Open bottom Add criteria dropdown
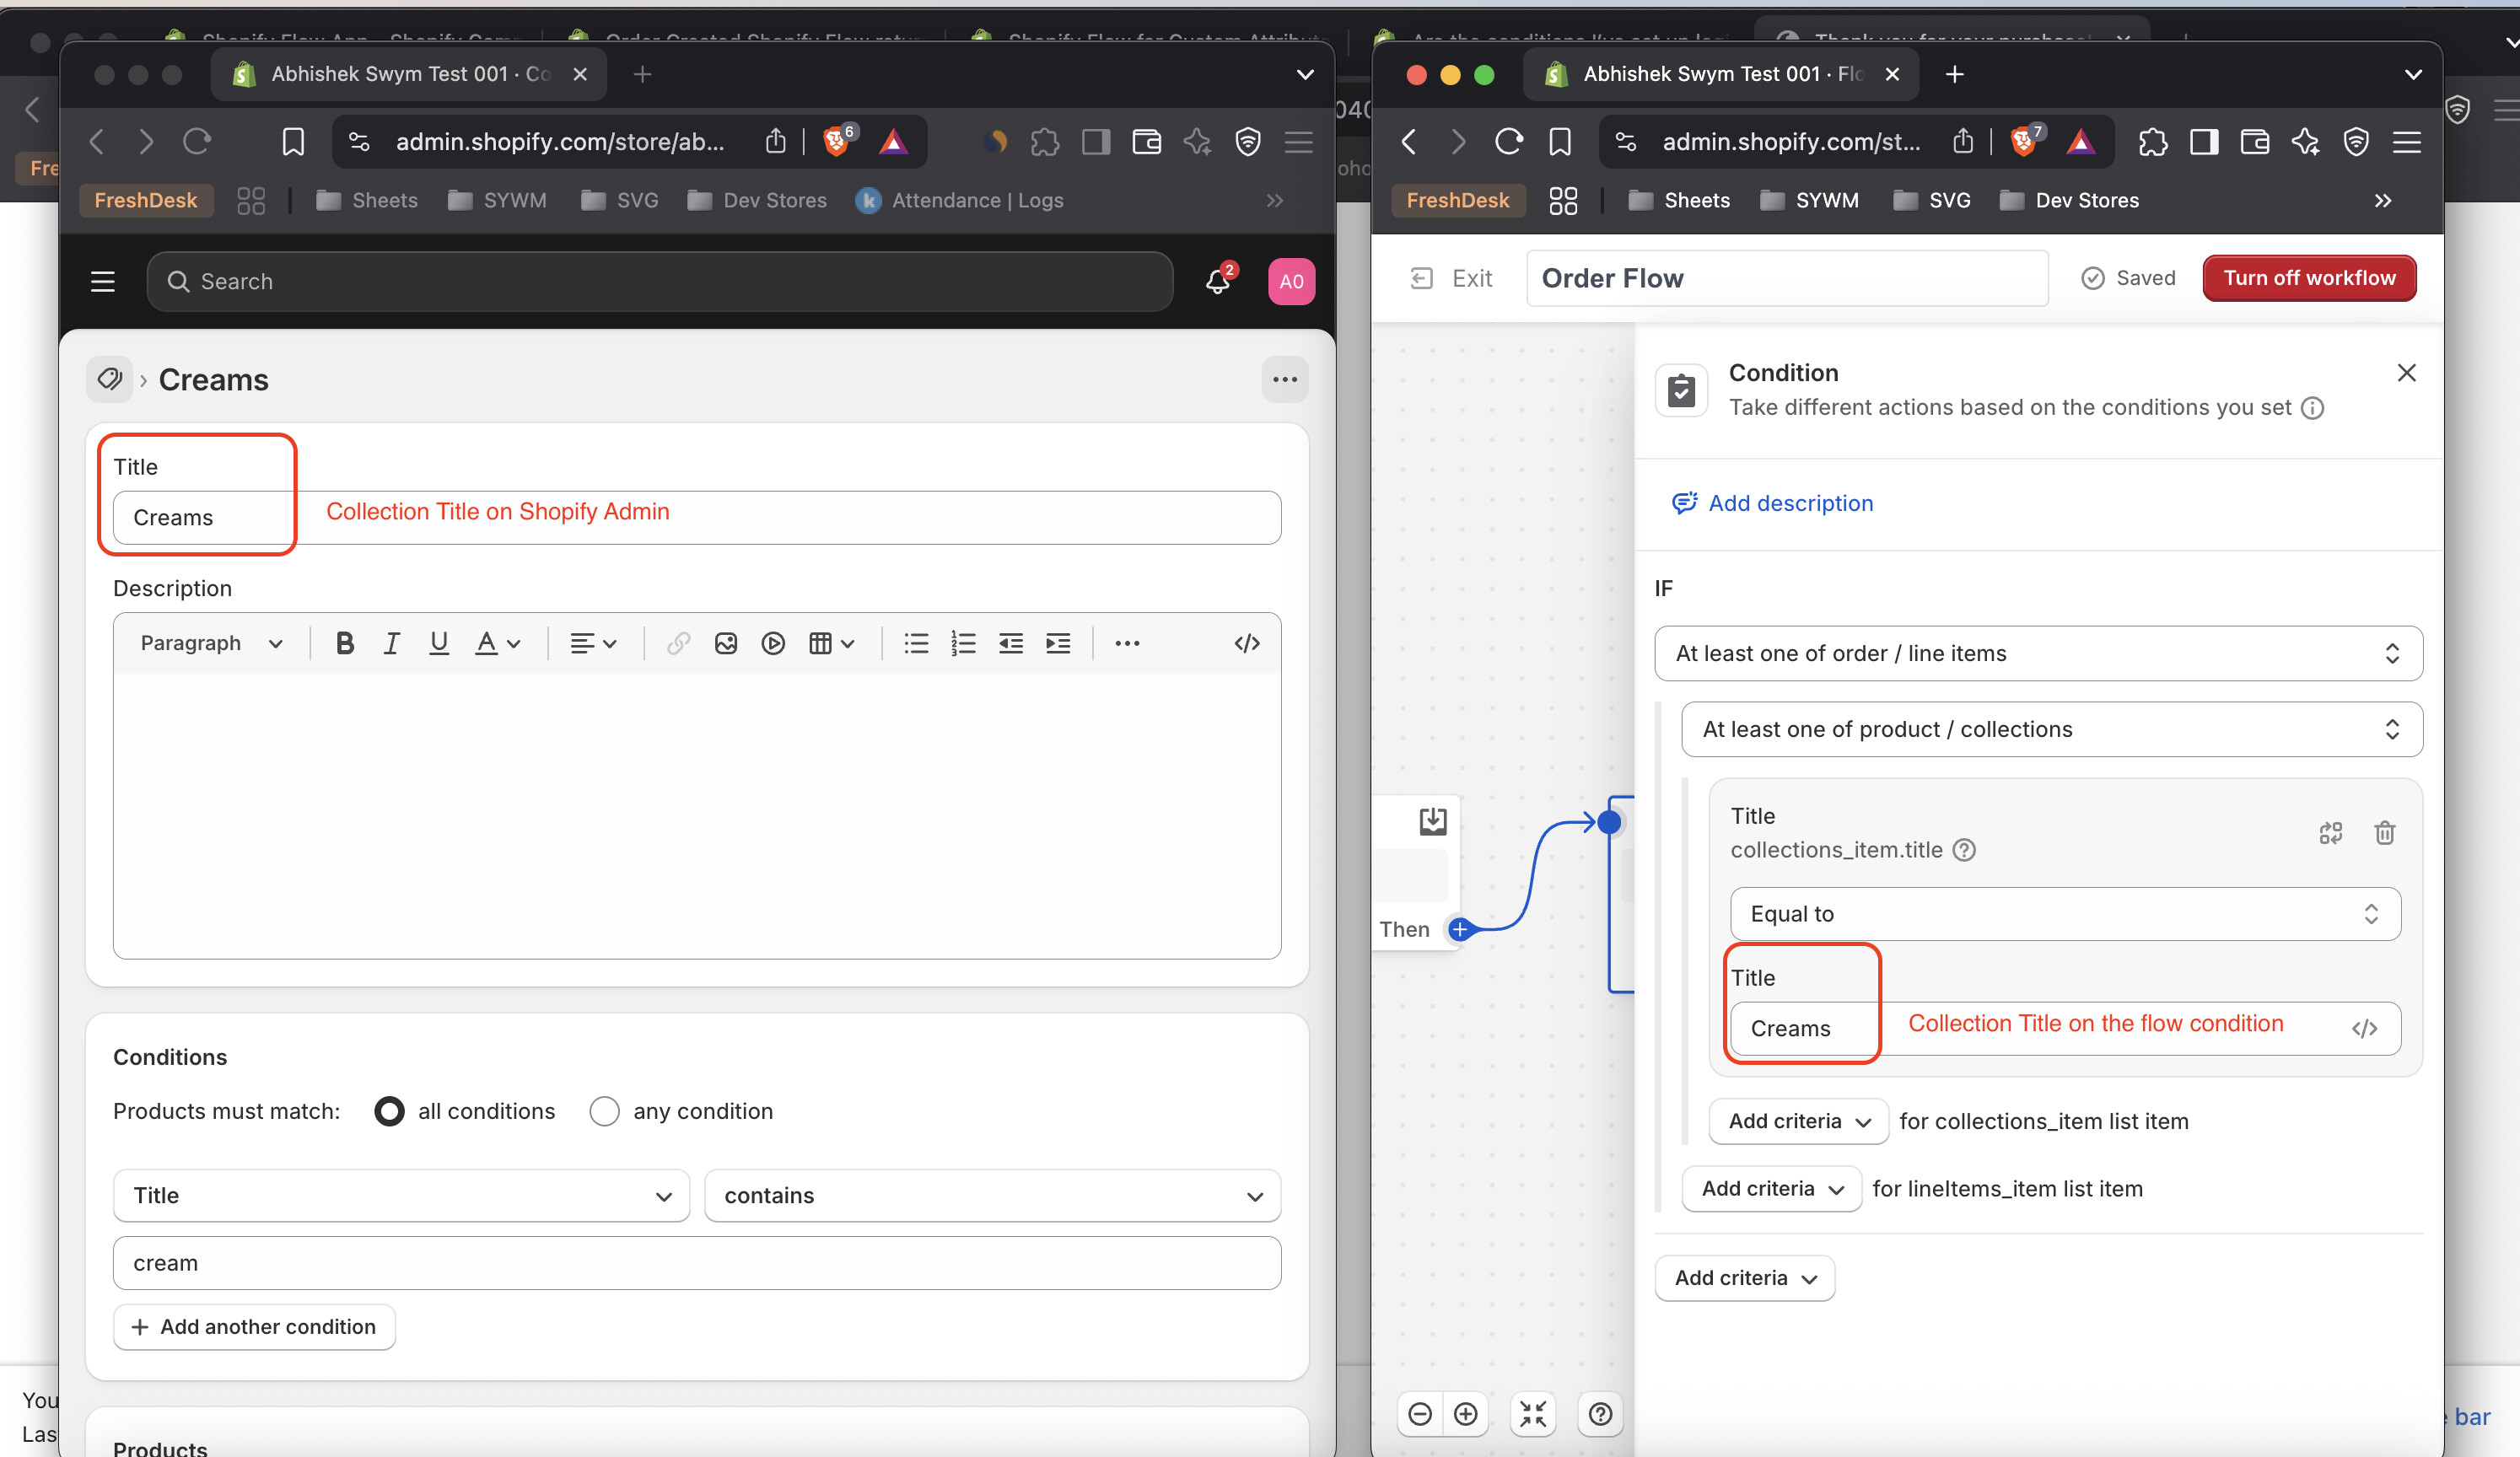The image size is (2520, 1457). tap(1745, 1278)
